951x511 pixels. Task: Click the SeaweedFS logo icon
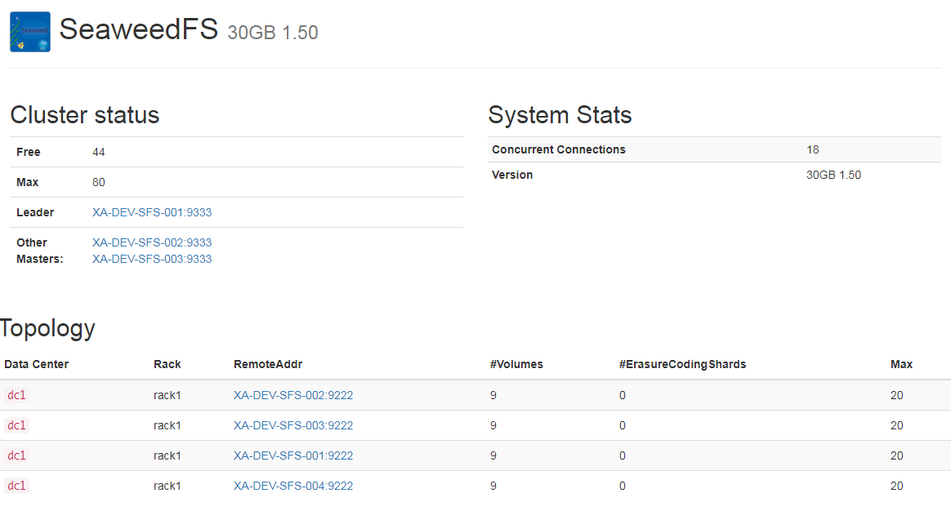[30, 32]
